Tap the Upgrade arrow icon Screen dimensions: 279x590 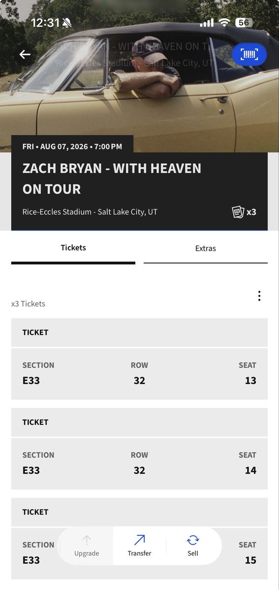[87, 540]
